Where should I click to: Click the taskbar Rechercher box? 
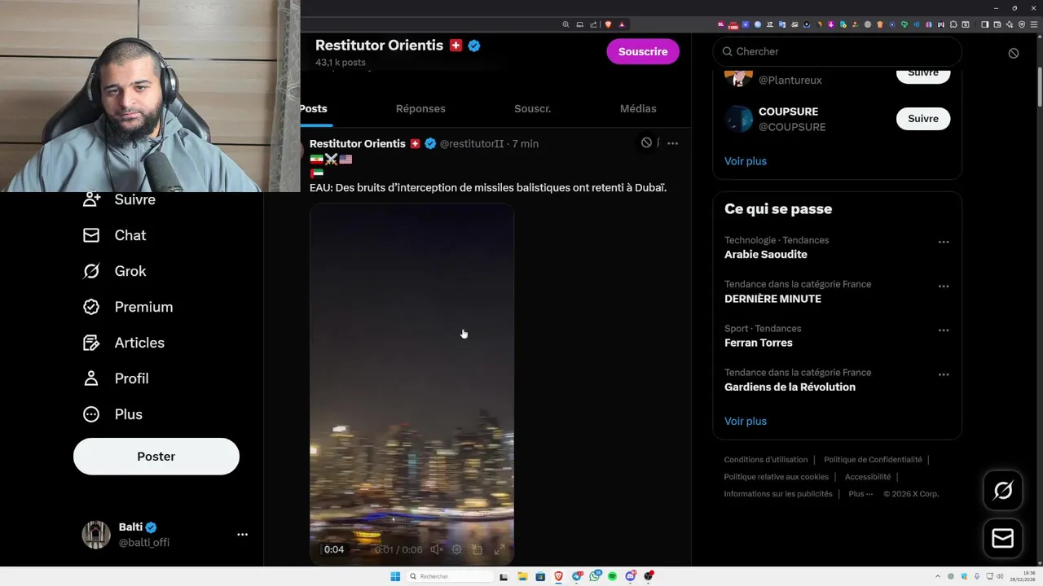click(x=451, y=576)
